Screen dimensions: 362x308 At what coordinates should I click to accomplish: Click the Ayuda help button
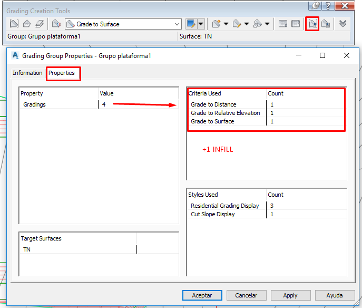pyautogui.click(x=335, y=295)
